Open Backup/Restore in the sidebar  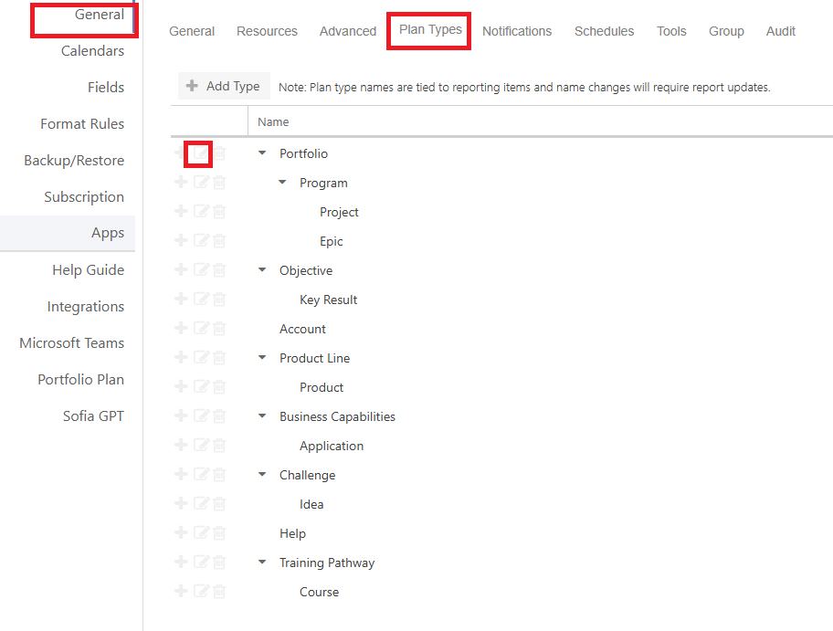[74, 161]
